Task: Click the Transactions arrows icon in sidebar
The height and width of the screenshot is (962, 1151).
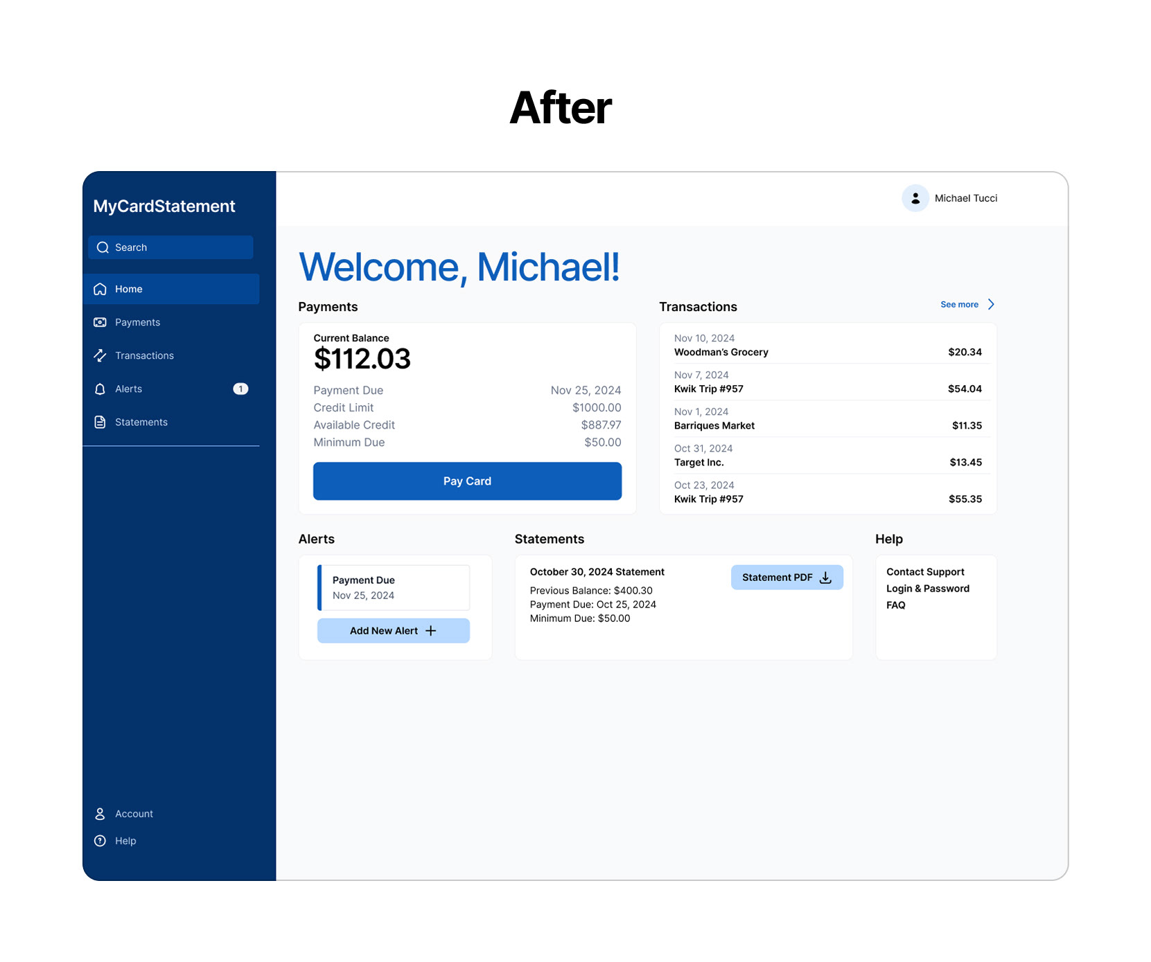Action: tap(100, 355)
